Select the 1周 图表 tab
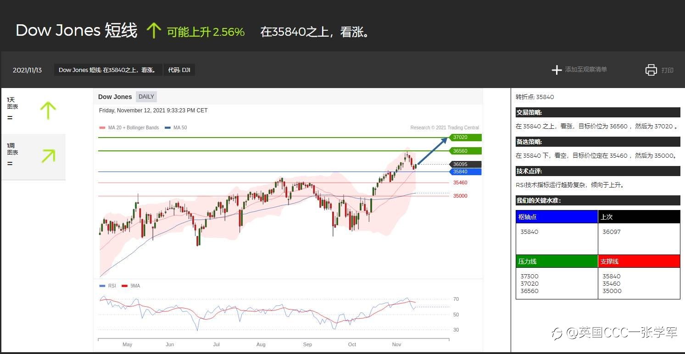The image size is (685, 354). pos(33,156)
